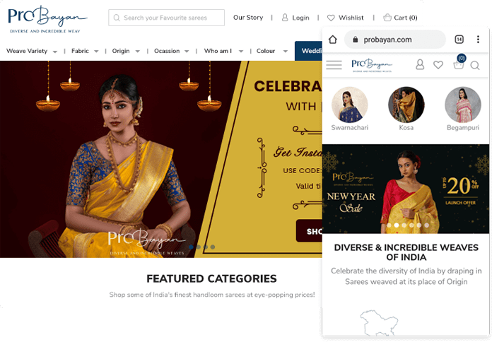The image size is (492, 342).
Task: Click the saree search input field
Action: click(x=166, y=18)
